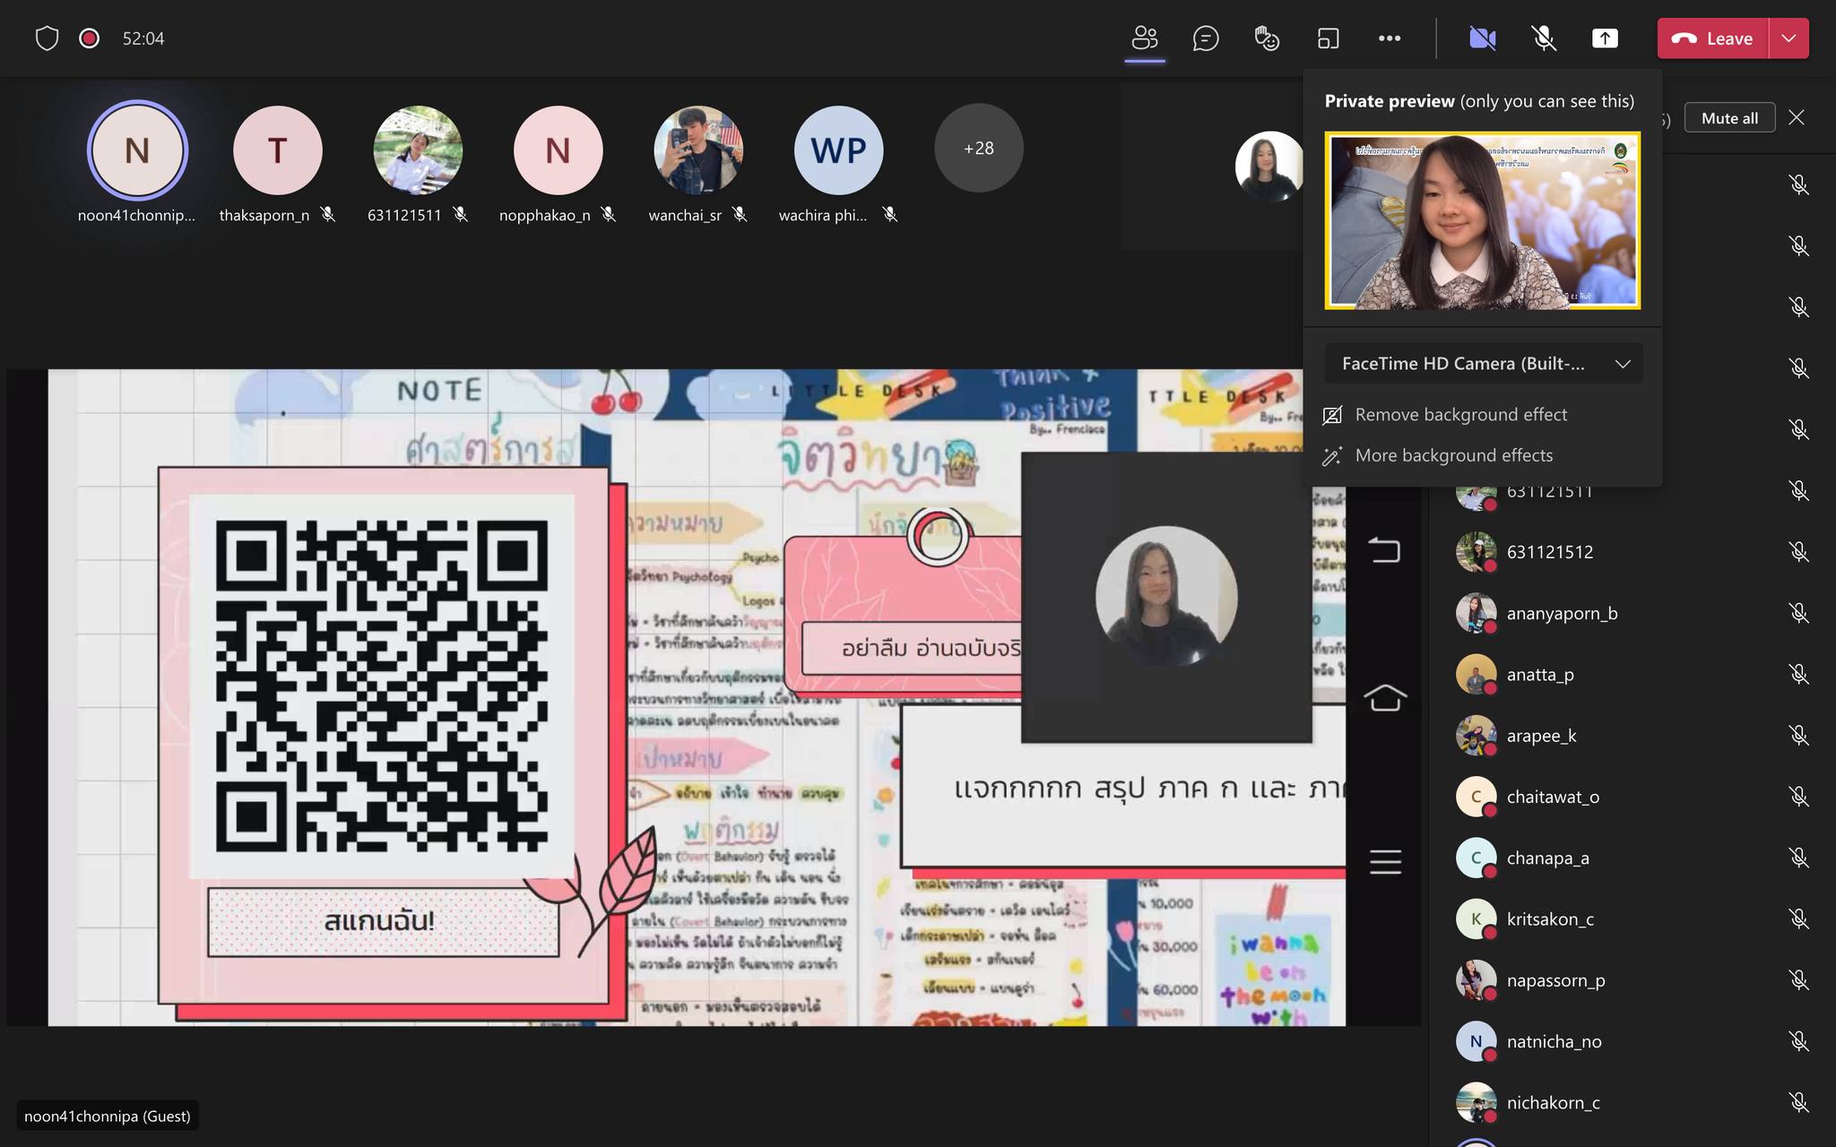
Task: Open the meeting chat icon
Action: coord(1206,39)
